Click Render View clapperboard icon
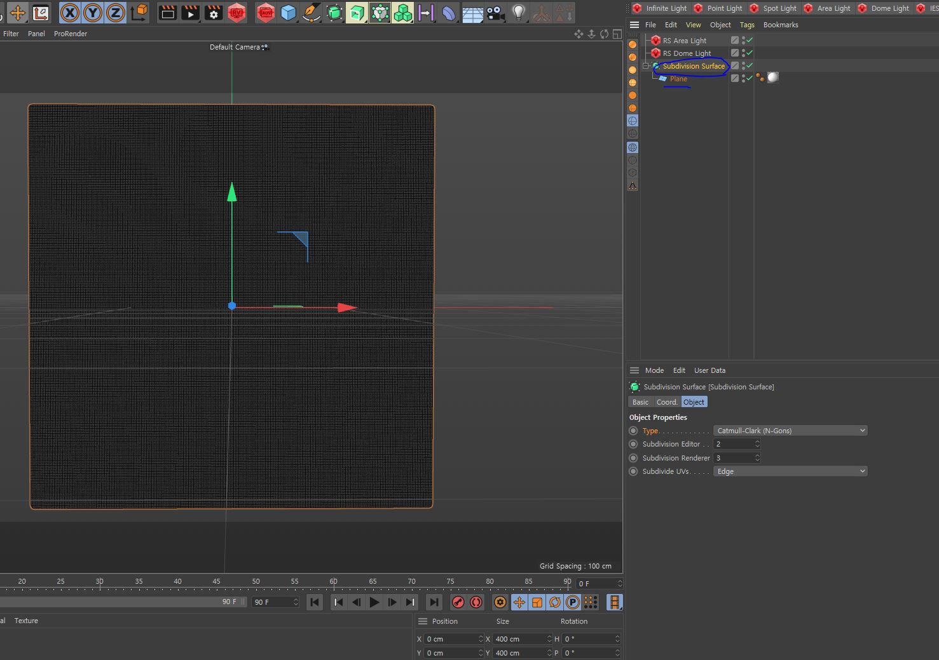 [x=167, y=13]
